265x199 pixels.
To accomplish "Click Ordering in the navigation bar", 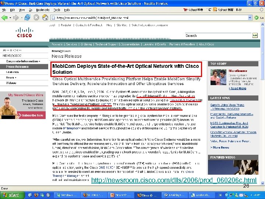I will pos(86,44).
